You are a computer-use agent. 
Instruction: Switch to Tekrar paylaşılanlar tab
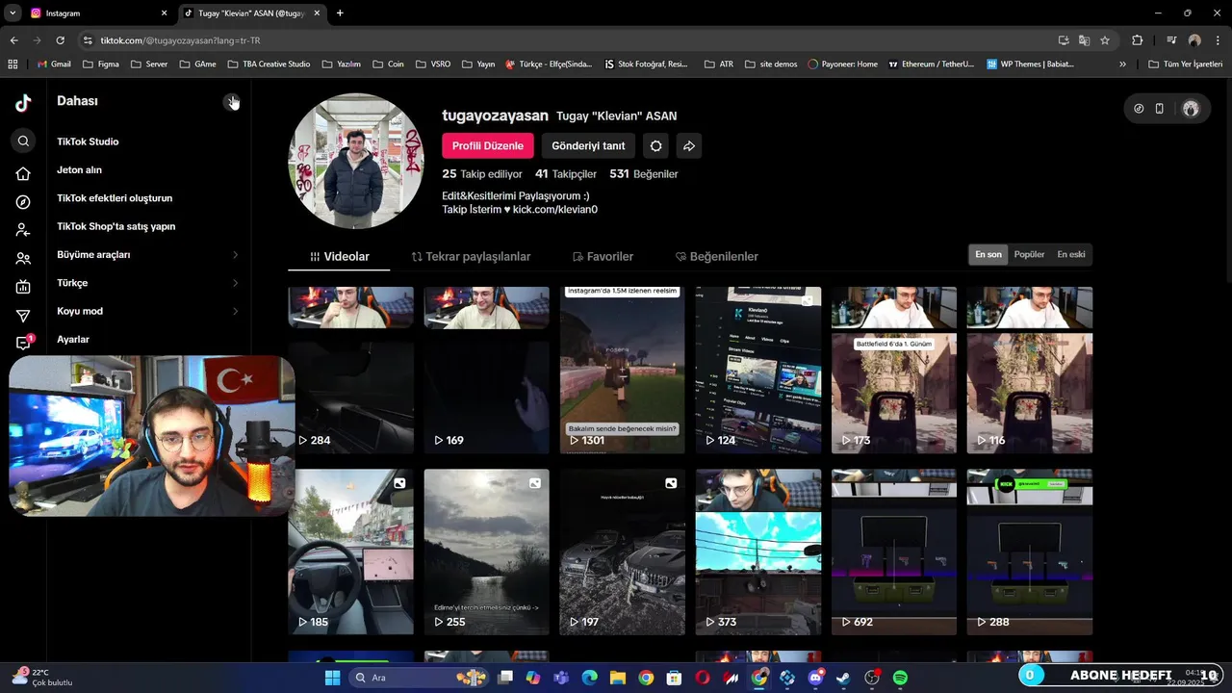tap(471, 257)
